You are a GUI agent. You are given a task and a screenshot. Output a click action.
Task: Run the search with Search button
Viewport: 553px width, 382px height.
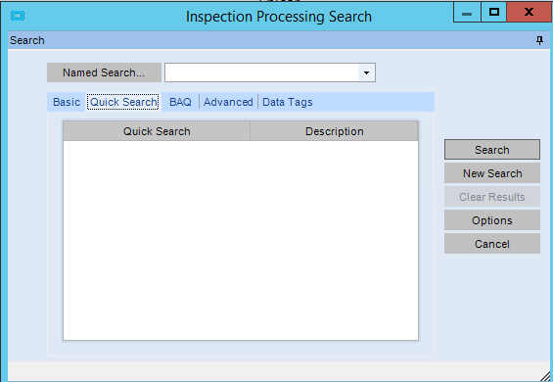click(492, 150)
